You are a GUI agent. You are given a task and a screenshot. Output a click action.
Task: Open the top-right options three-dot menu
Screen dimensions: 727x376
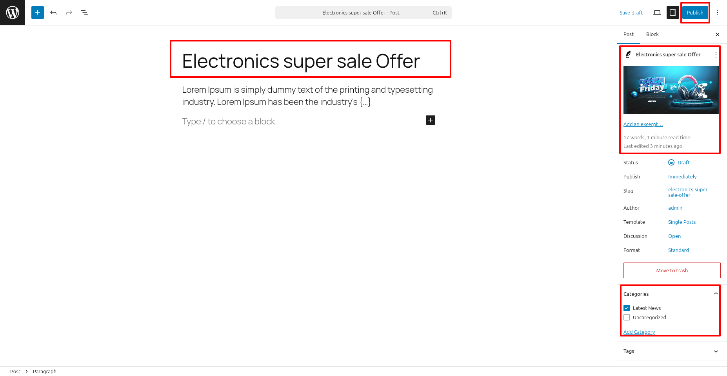718,13
